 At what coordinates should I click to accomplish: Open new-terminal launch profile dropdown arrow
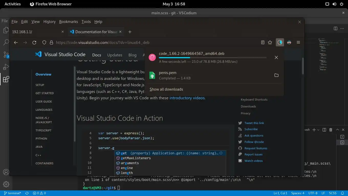(318, 130)
